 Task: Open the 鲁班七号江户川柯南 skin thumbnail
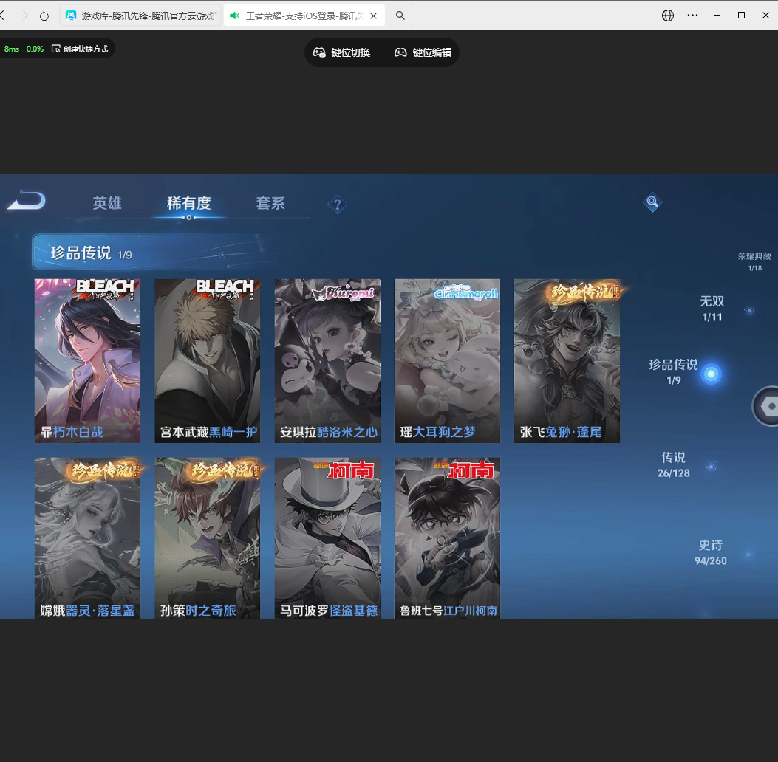click(447, 538)
